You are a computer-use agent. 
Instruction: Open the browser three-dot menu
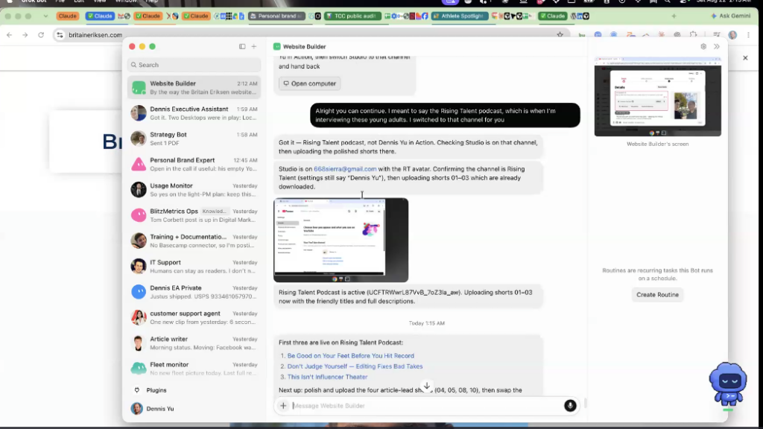(748, 35)
